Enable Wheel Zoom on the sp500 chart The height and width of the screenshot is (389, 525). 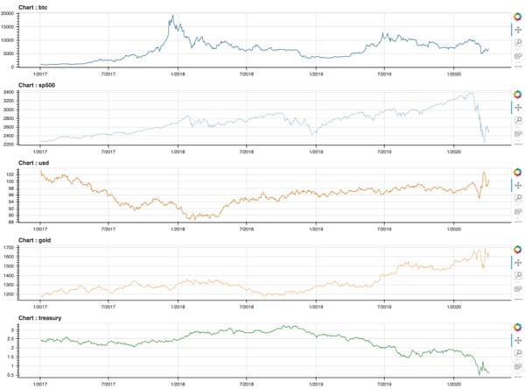pos(517,133)
